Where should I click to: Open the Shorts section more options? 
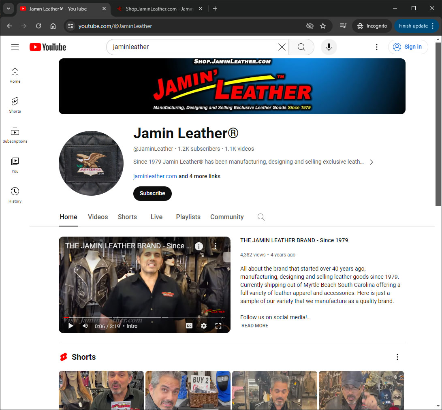point(397,357)
